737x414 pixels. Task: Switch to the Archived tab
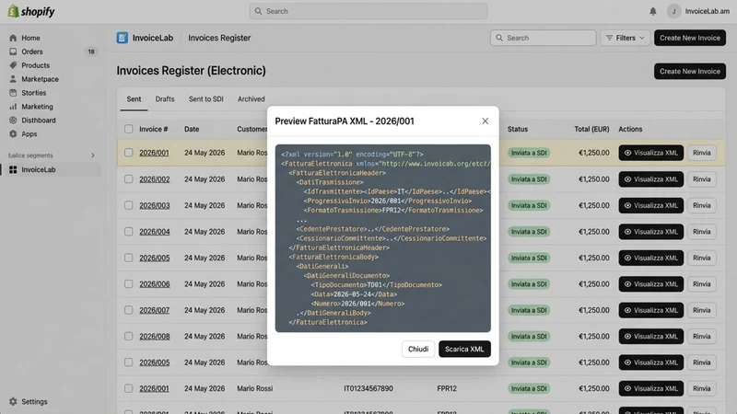(251, 99)
